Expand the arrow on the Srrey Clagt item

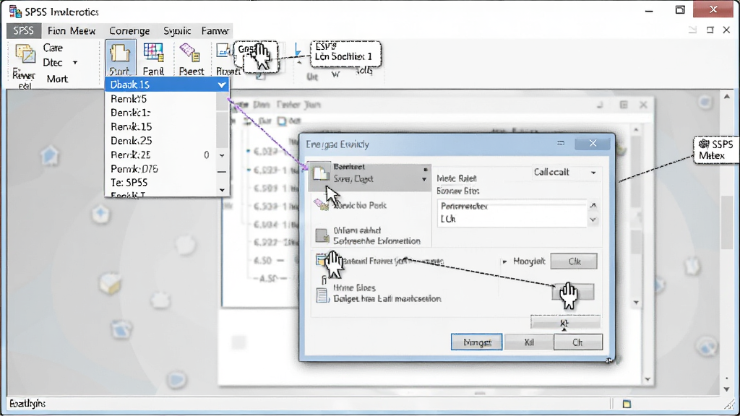423,180
